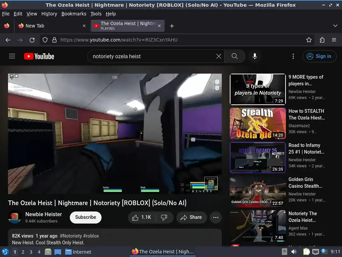Viewport: 342px width, 257px height.
Task: Open the View menu
Action: click(32, 14)
